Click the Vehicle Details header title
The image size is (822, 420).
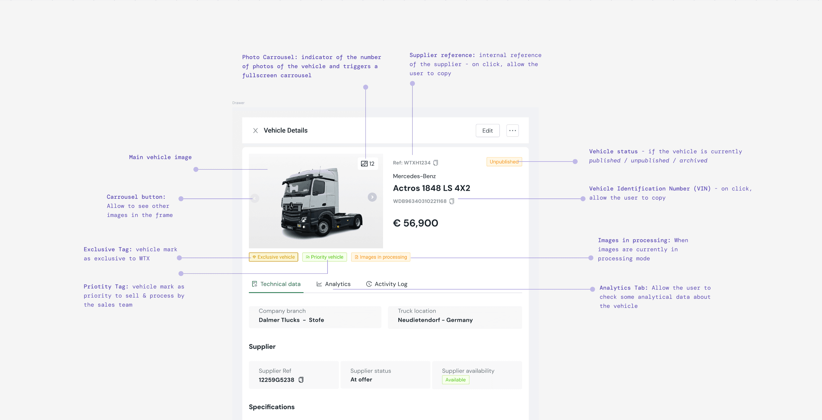point(285,130)
